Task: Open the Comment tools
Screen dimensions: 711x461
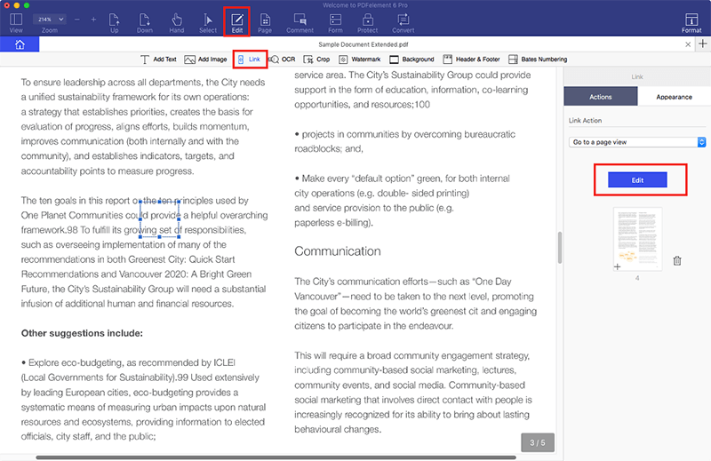Action: pyautogui.click(x=300, y=23)
